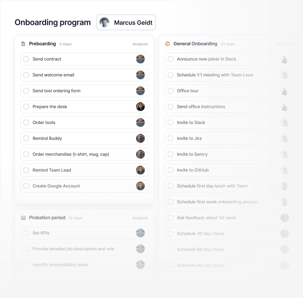Click the avatar beside Set KPIs
The width and height of the screenshot is (303, 298).
(x=140, y=233)
